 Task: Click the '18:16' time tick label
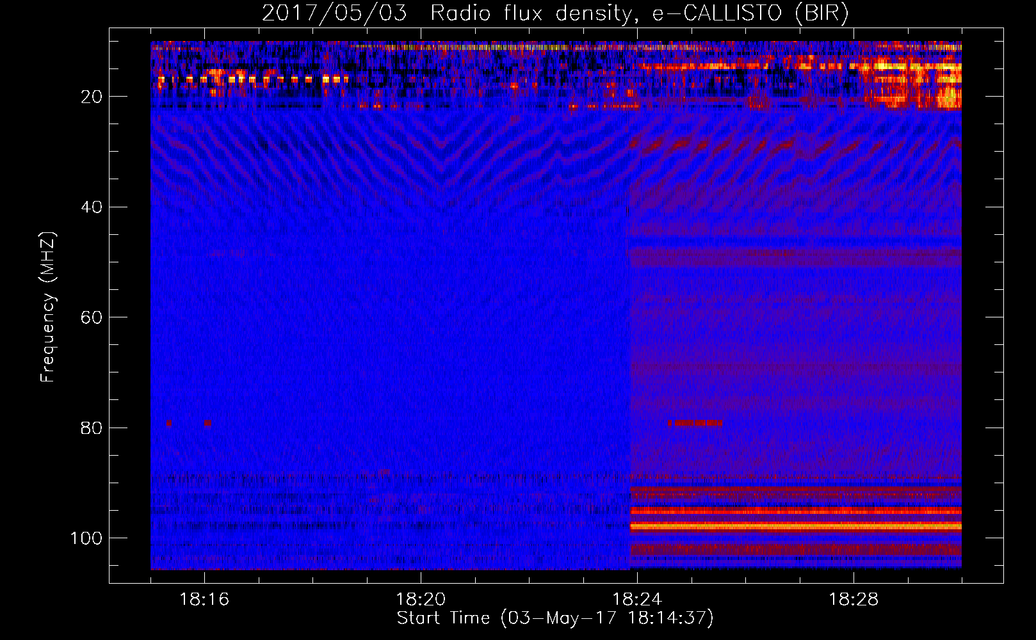click(204, 599)
